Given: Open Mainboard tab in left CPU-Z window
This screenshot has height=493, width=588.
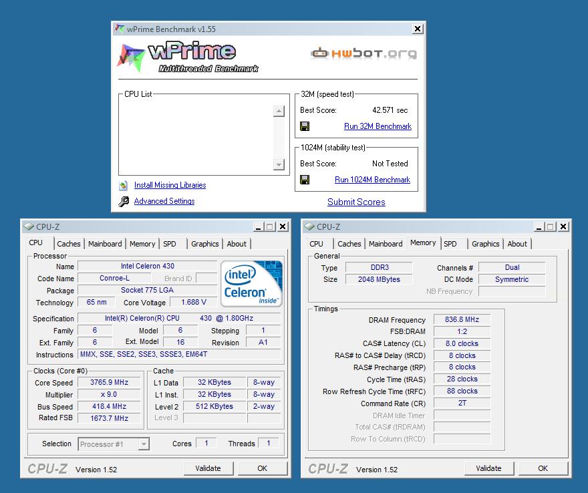Looking at the screenshot, I should pos(105,244).
